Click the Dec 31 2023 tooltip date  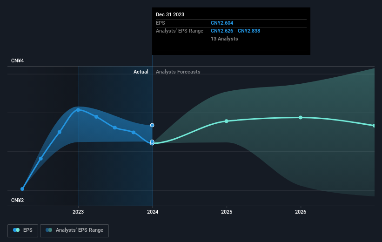point(170,14)
